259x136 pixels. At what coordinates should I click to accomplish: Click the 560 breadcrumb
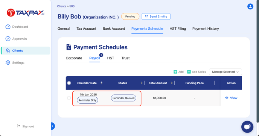[72, 6]
